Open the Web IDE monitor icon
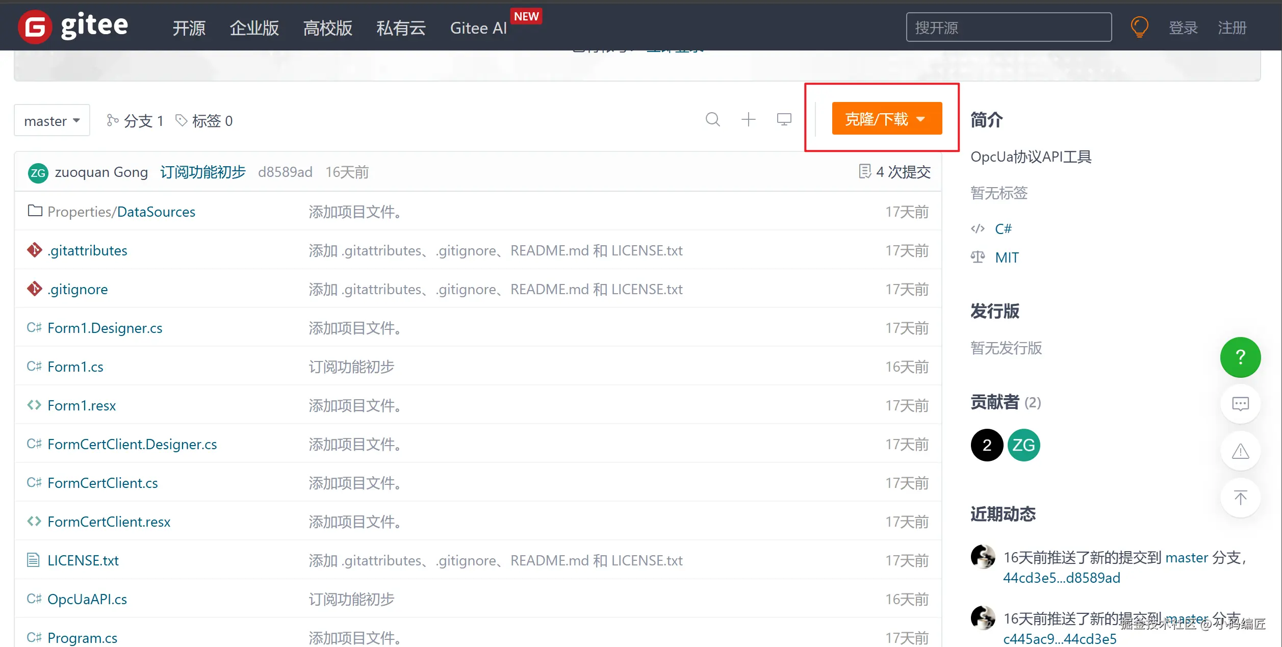 click(x=784, y=120)
